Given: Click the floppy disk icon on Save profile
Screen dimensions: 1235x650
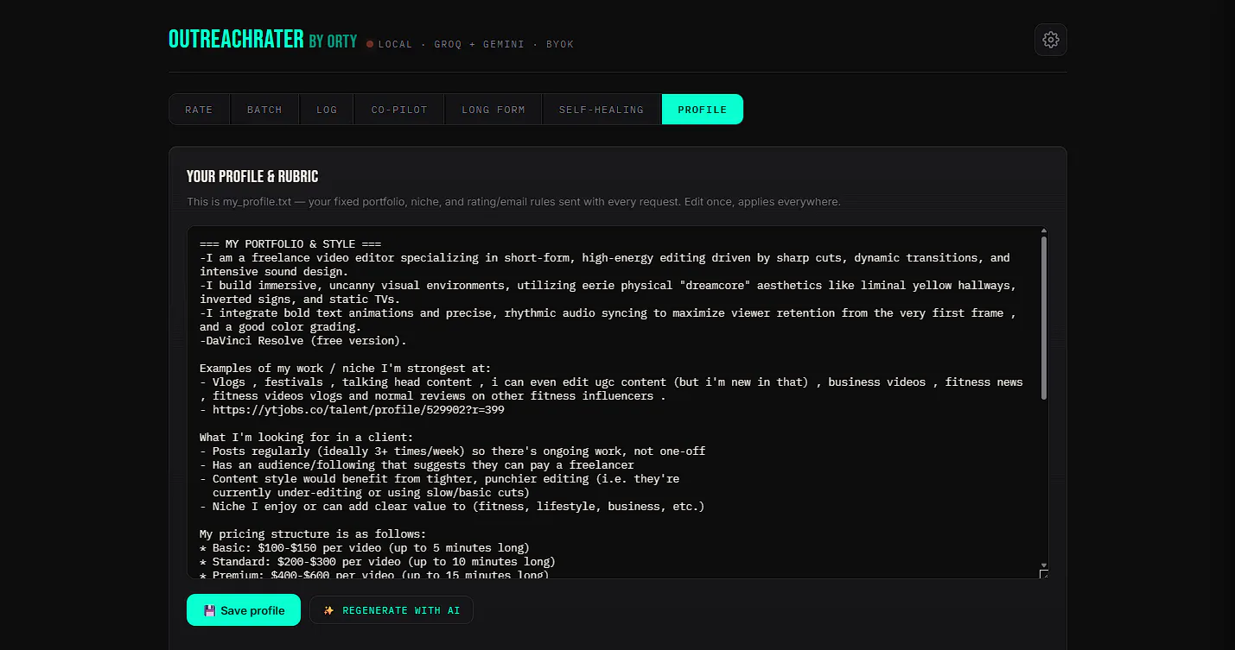Looking at the screenshot, I should 209,610.
